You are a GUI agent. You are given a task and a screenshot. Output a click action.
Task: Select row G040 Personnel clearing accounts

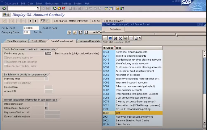click(x=133, y=52)
